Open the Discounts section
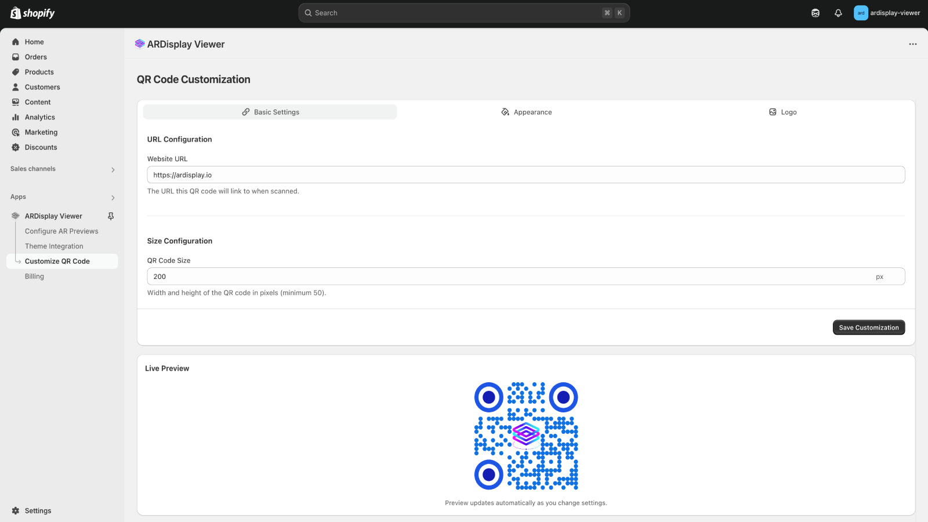The image size is (928, 522). click(41, 147)
